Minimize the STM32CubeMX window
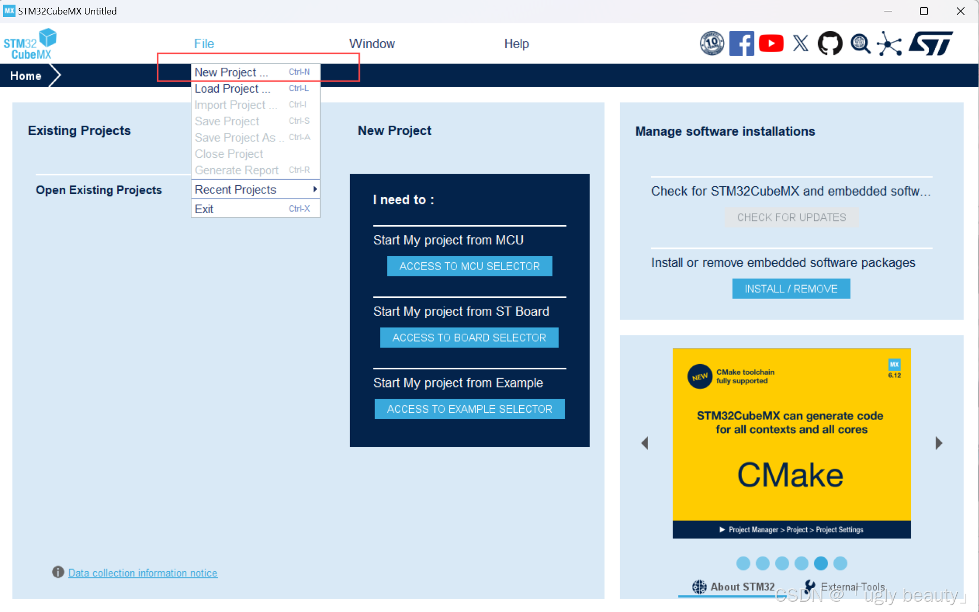The height and width of the screenshot is (612, 979). pos(888,11)
